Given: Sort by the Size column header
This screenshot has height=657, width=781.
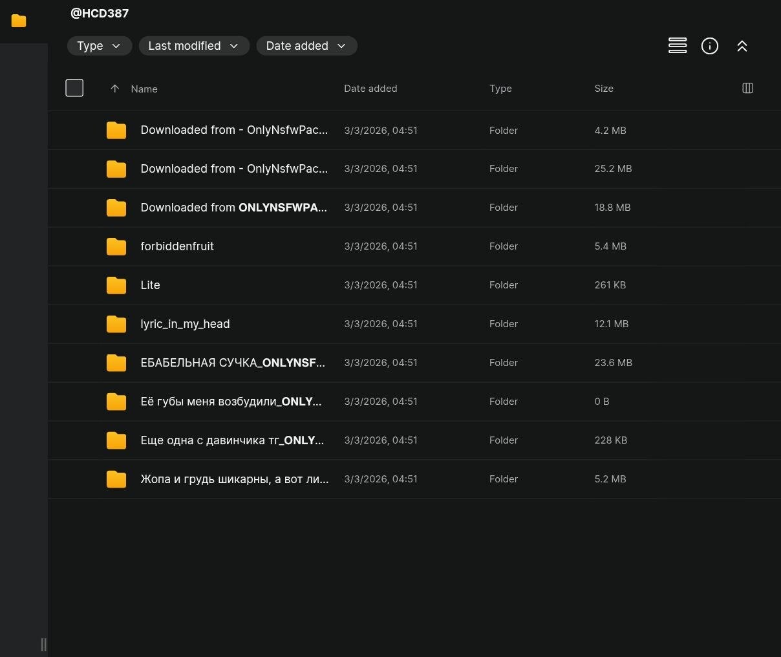Looking at the screenshot, I should click(x=603, y=89).
